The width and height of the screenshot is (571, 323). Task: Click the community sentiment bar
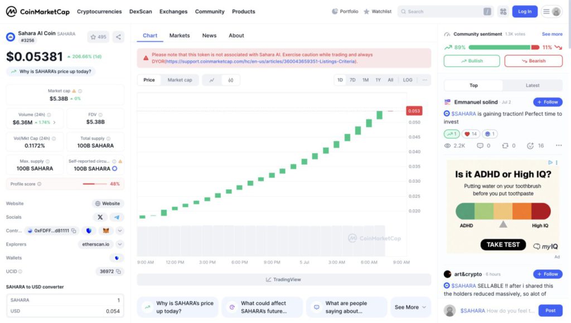504,47
